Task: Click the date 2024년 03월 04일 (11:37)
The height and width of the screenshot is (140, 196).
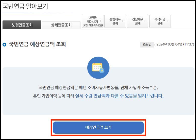Action: (x=175, y=44)
